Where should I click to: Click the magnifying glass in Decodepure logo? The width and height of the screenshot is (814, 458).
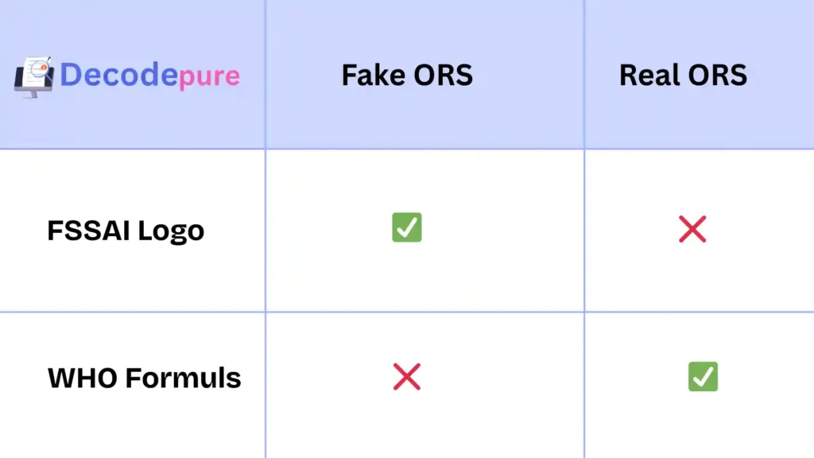(37, 70)
